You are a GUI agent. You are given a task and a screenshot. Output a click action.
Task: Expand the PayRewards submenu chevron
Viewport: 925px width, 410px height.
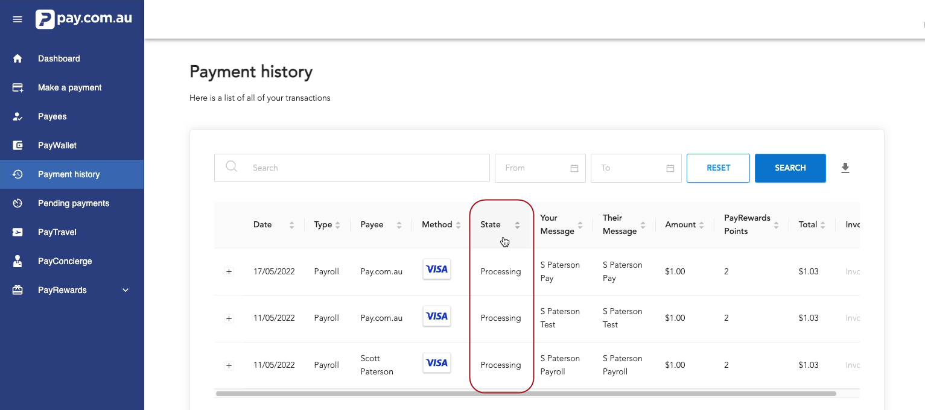[126, 290]
